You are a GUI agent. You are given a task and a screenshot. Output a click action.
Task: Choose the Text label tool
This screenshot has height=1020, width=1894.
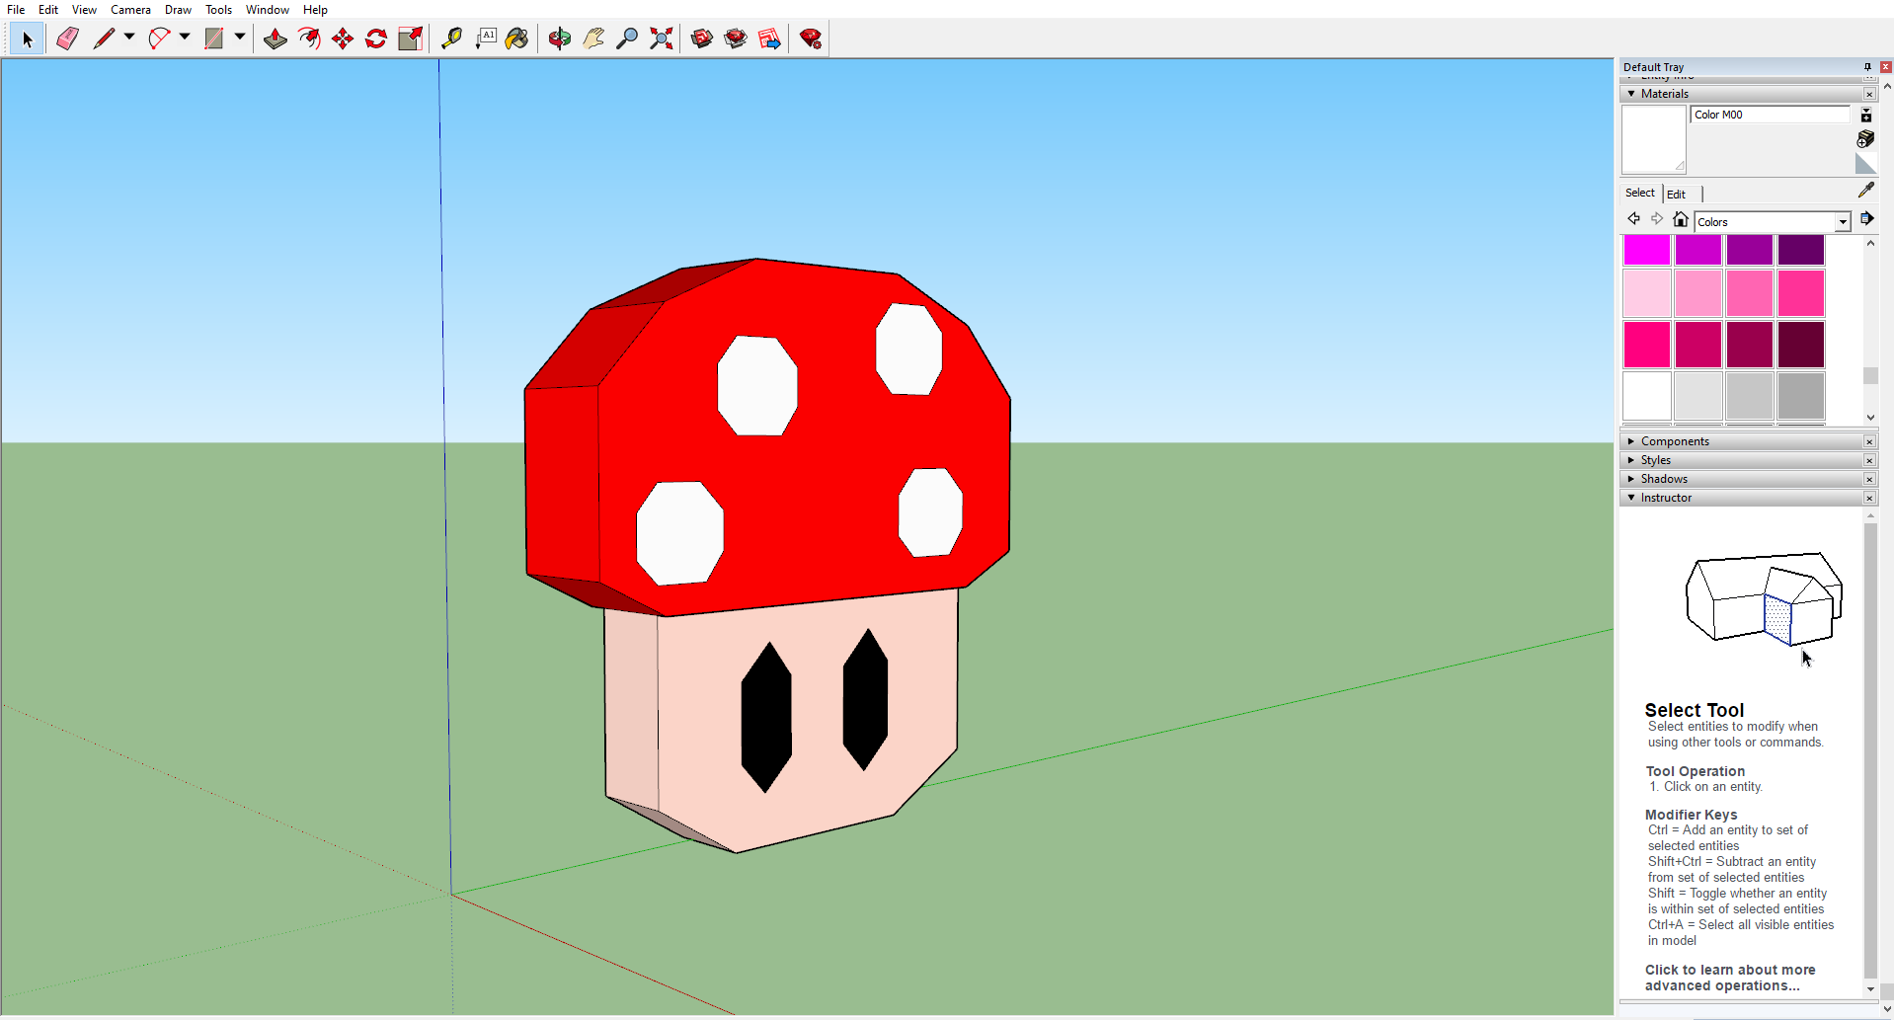pos(485,39)
